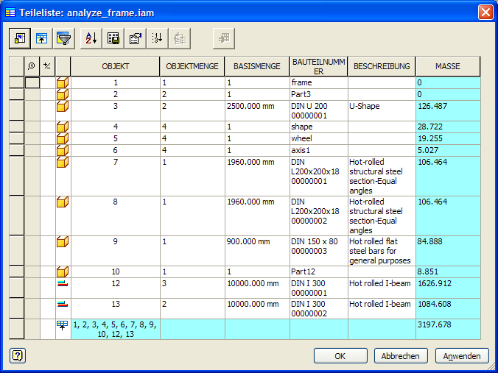This screenshot has width=498, height=373.
Task: Click the merged-row icon for object 13
Action: click(63, 304)
